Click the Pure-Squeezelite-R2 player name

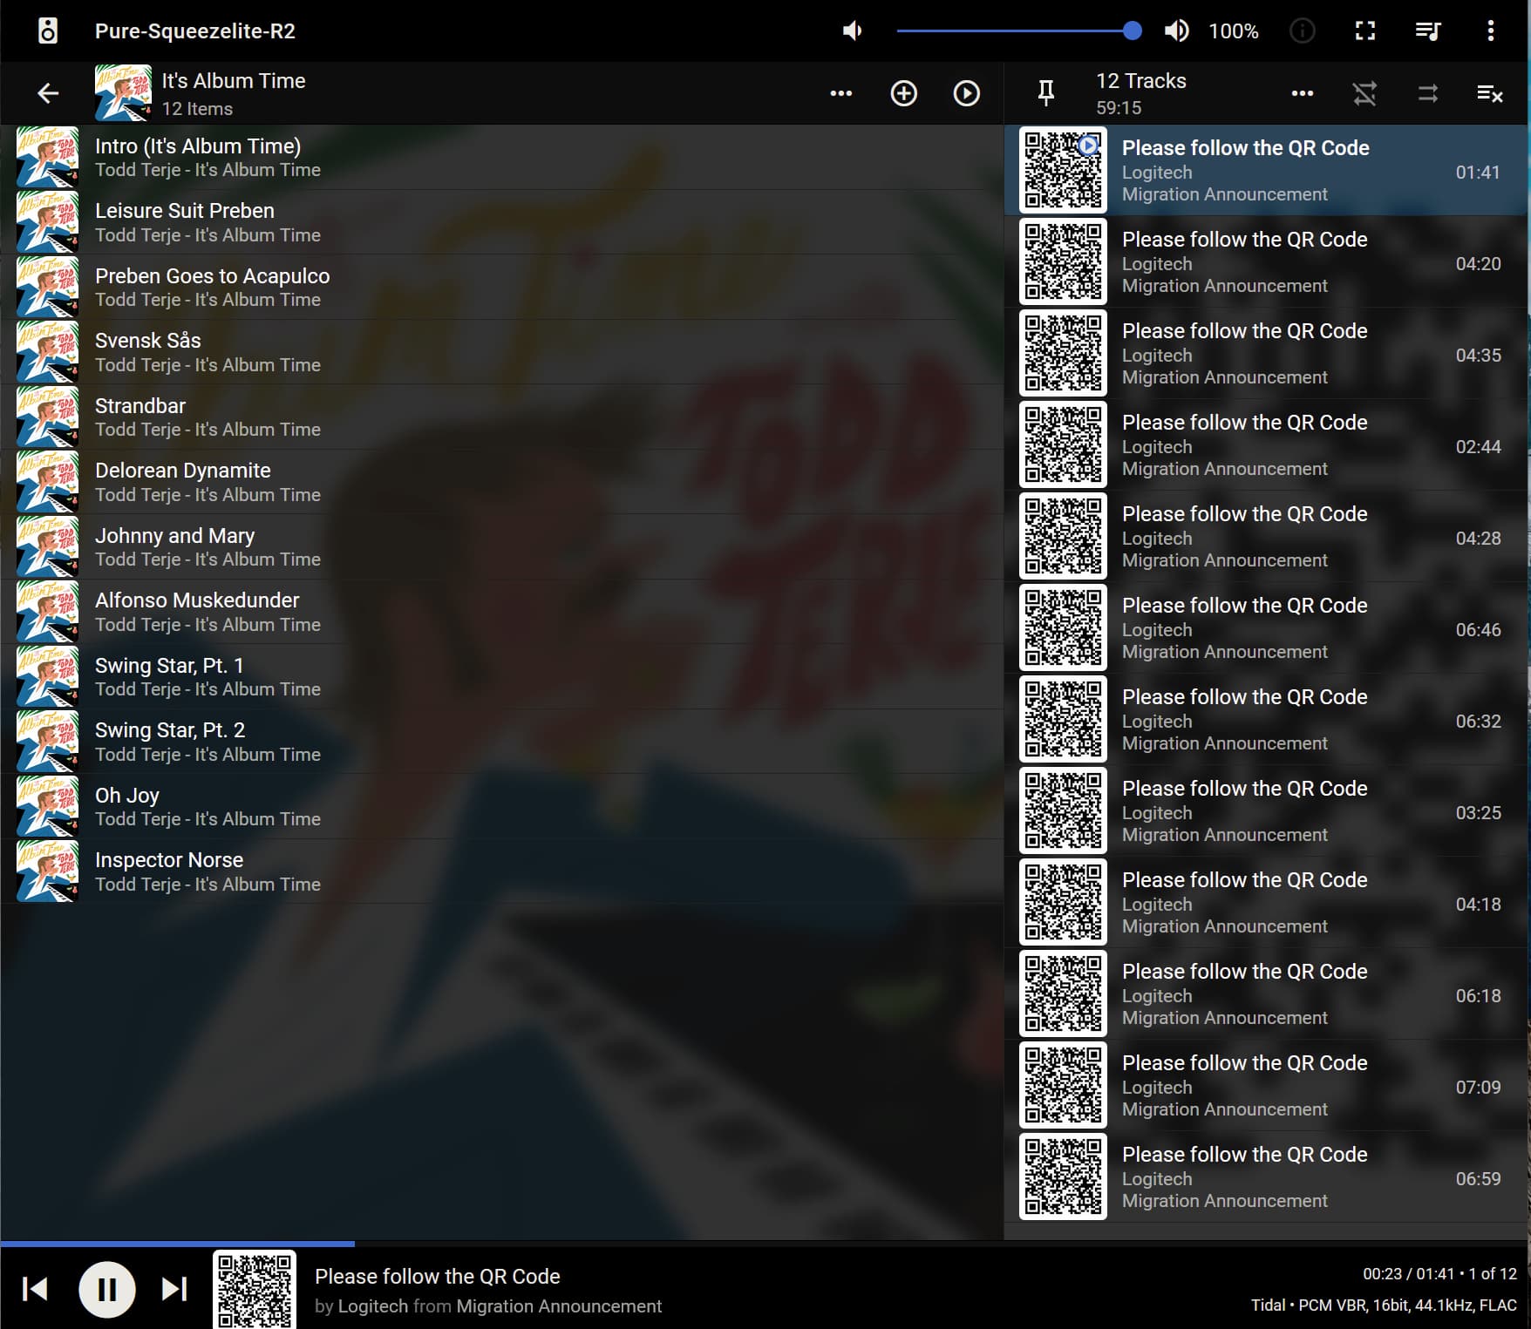click(195, 31)
